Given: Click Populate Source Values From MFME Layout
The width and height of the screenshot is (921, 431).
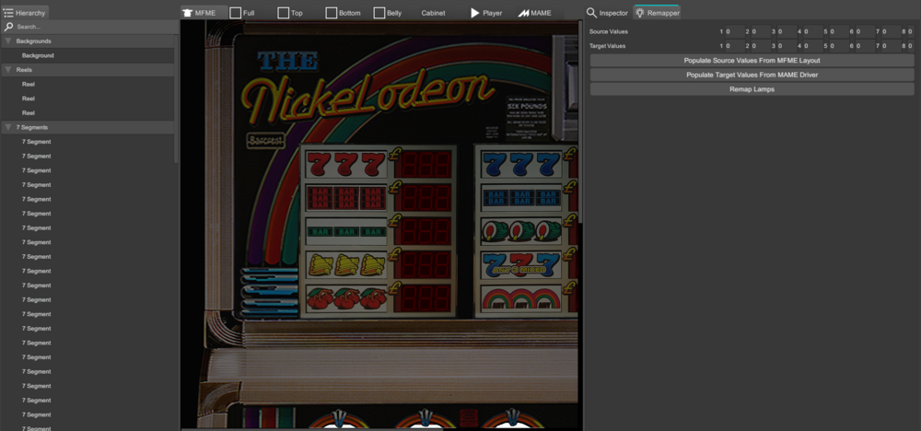Looking at the screenshot, I should tap(752, 61).
